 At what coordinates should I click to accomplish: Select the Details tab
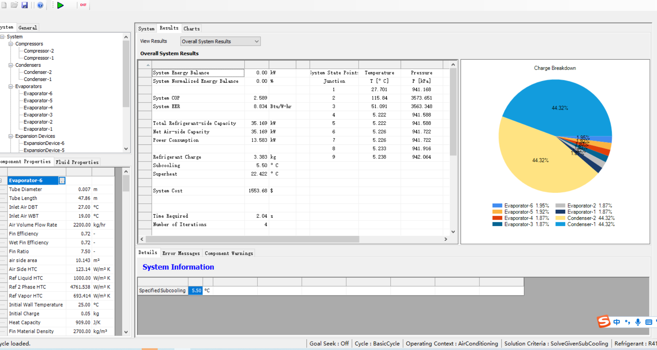click(x=148, y=252)
